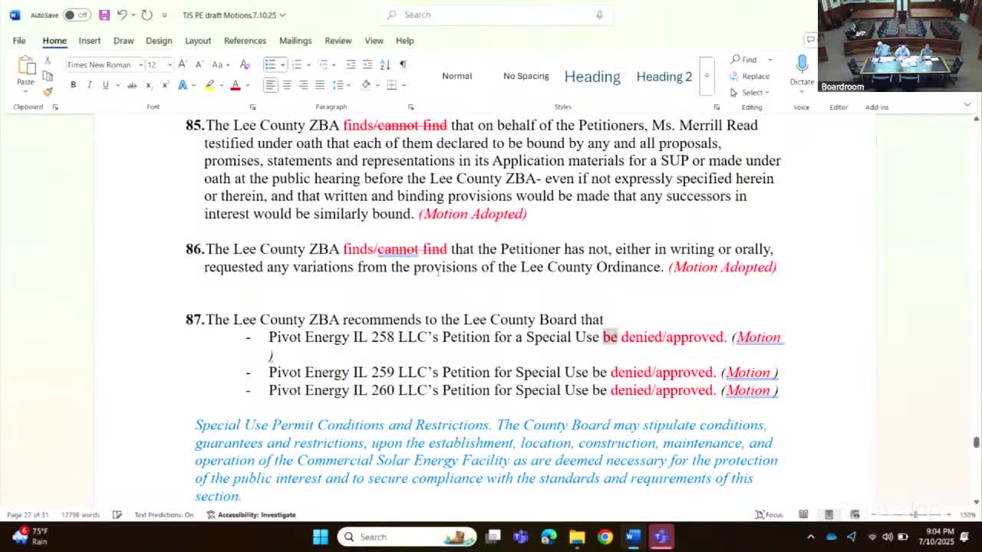Open the File menu
Viewport: 982px width, 552px height.
click(x=19, y=41)
